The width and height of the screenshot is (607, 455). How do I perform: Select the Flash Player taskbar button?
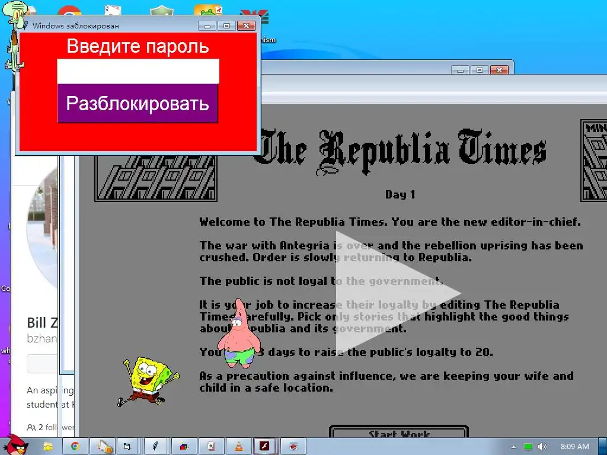point(265,447)
